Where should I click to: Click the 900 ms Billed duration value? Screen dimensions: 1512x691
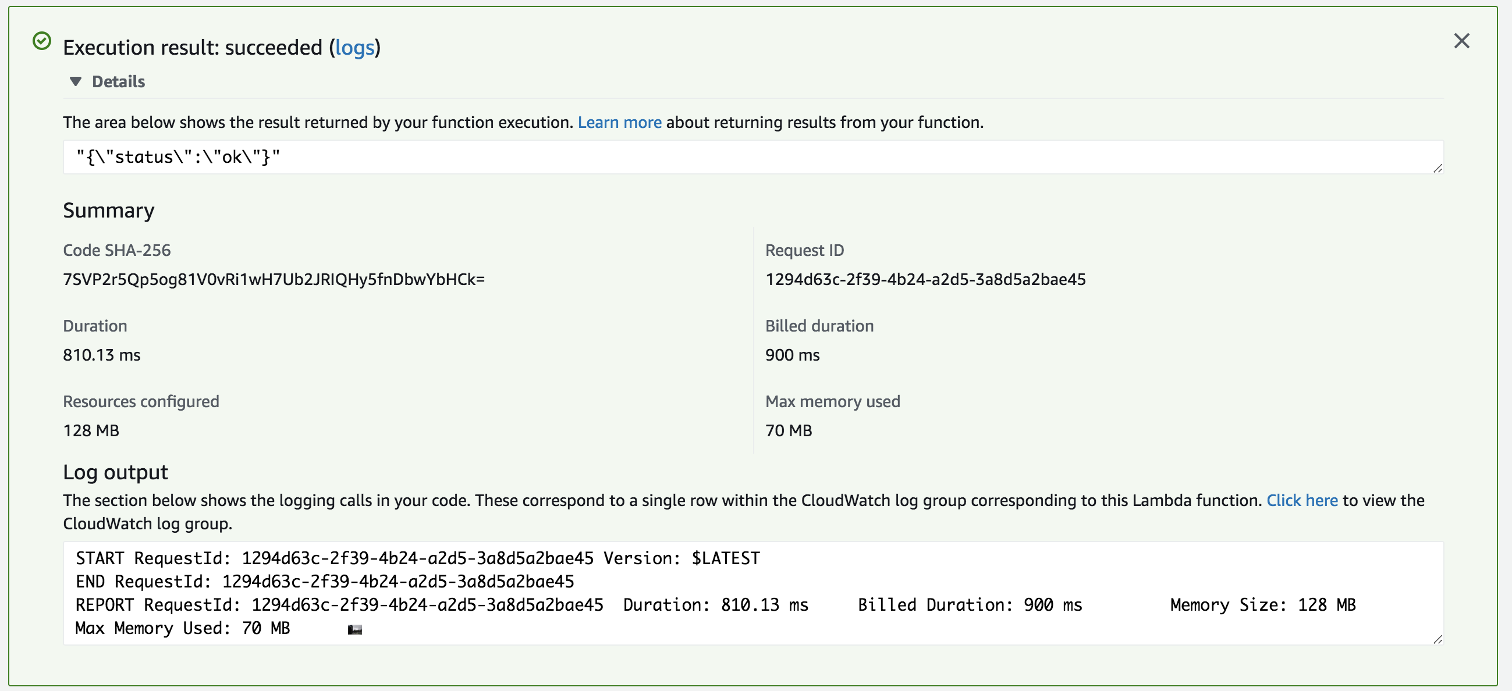coord(792,355)
